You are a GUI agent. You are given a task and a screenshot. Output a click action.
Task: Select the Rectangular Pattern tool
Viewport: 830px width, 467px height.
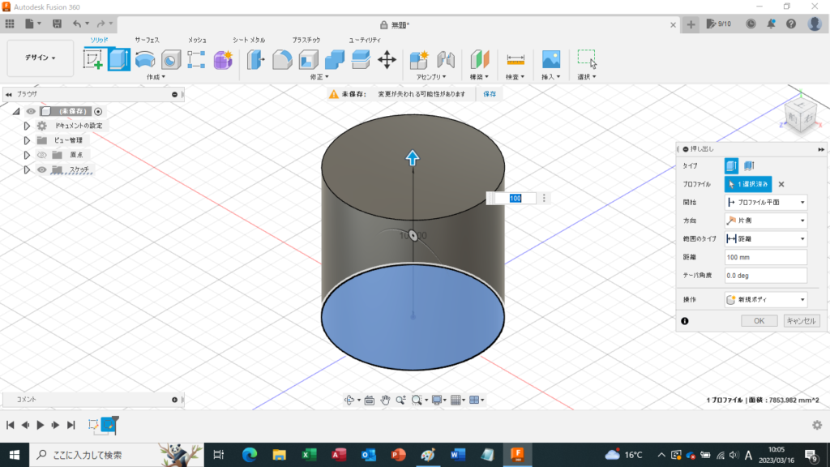196,59
